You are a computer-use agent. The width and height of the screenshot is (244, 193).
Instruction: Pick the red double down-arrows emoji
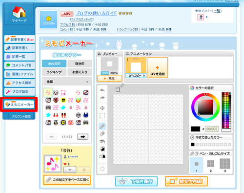(56, 115)
